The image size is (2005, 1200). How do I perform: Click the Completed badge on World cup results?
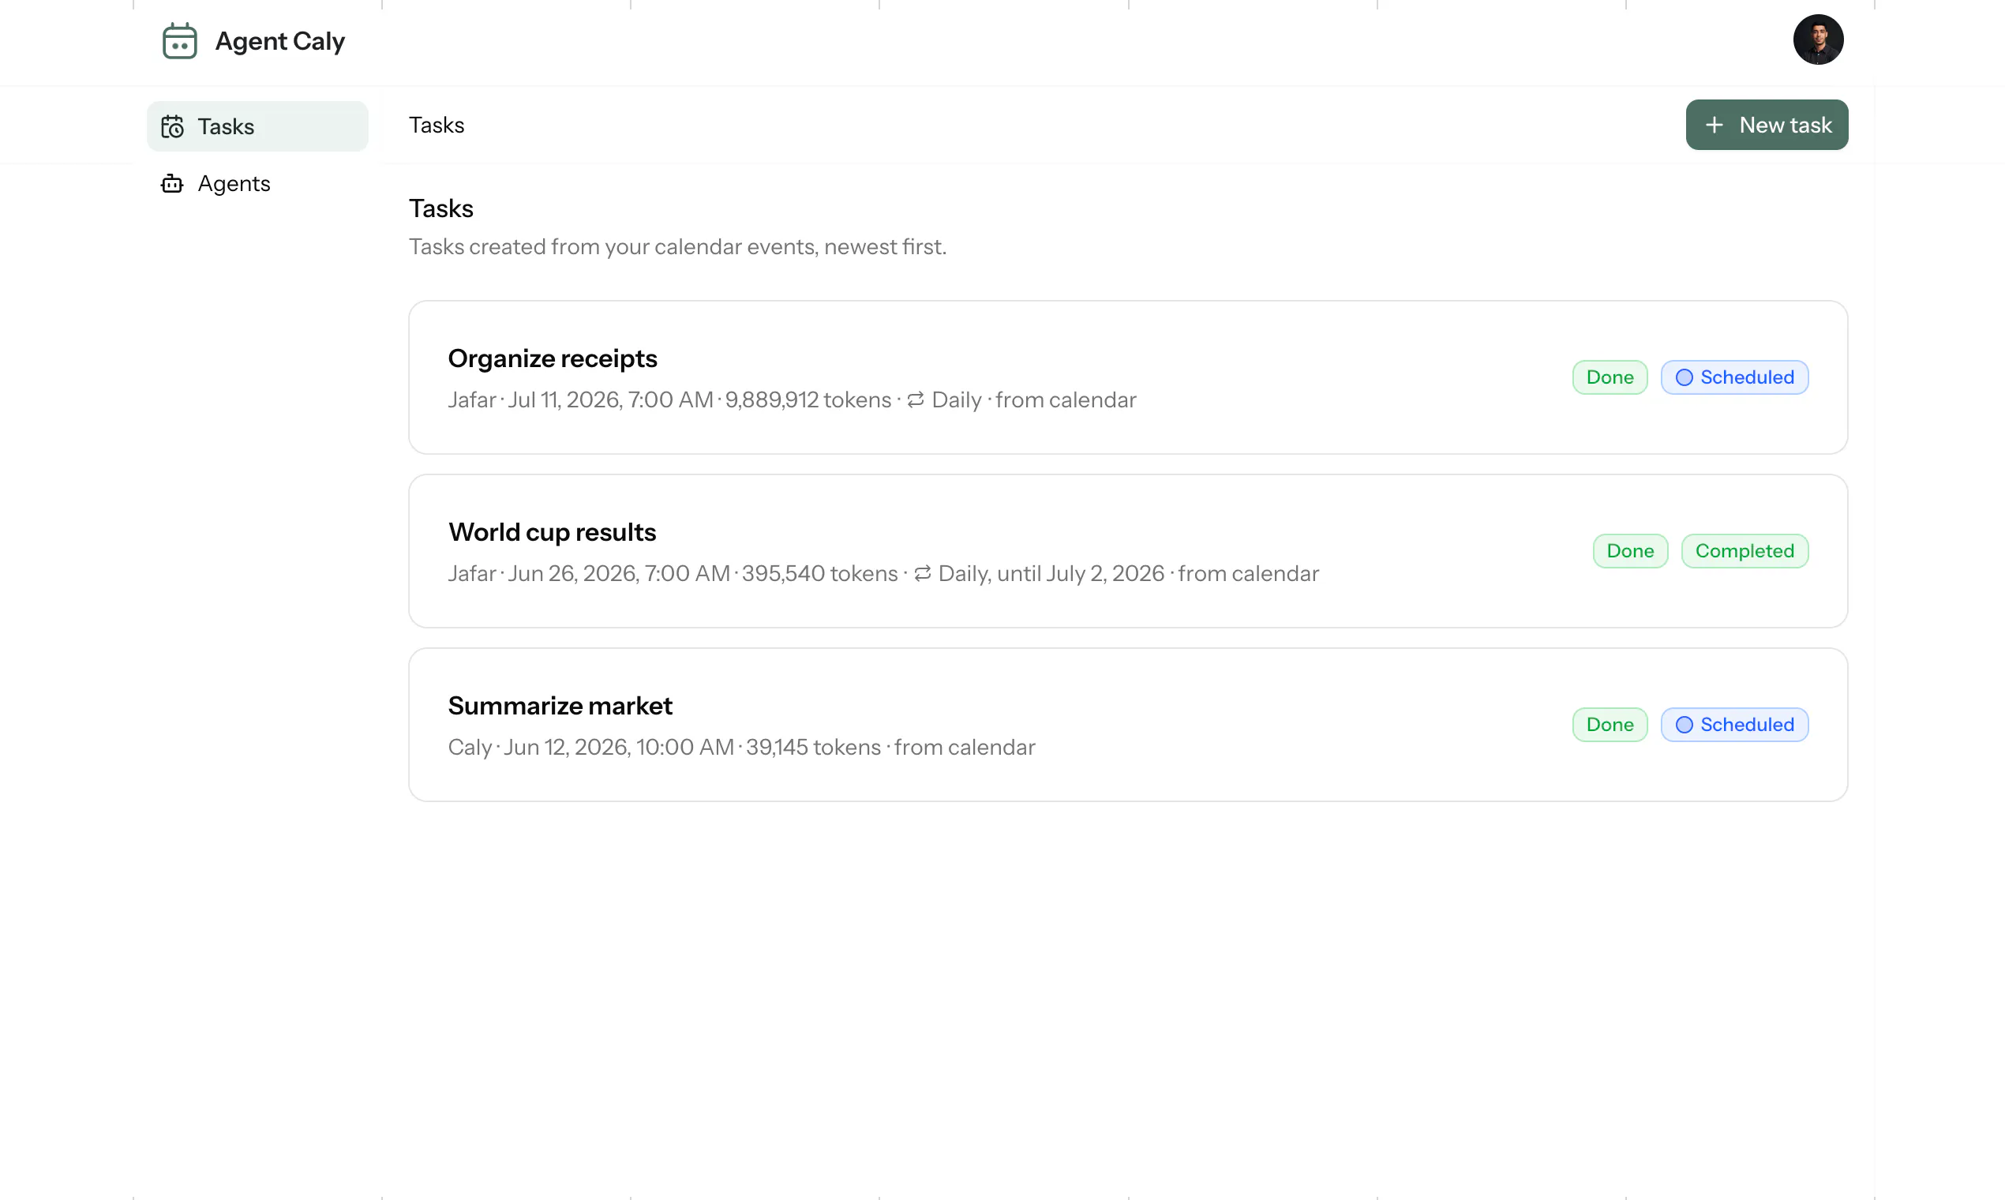(x=1745, y=551)
